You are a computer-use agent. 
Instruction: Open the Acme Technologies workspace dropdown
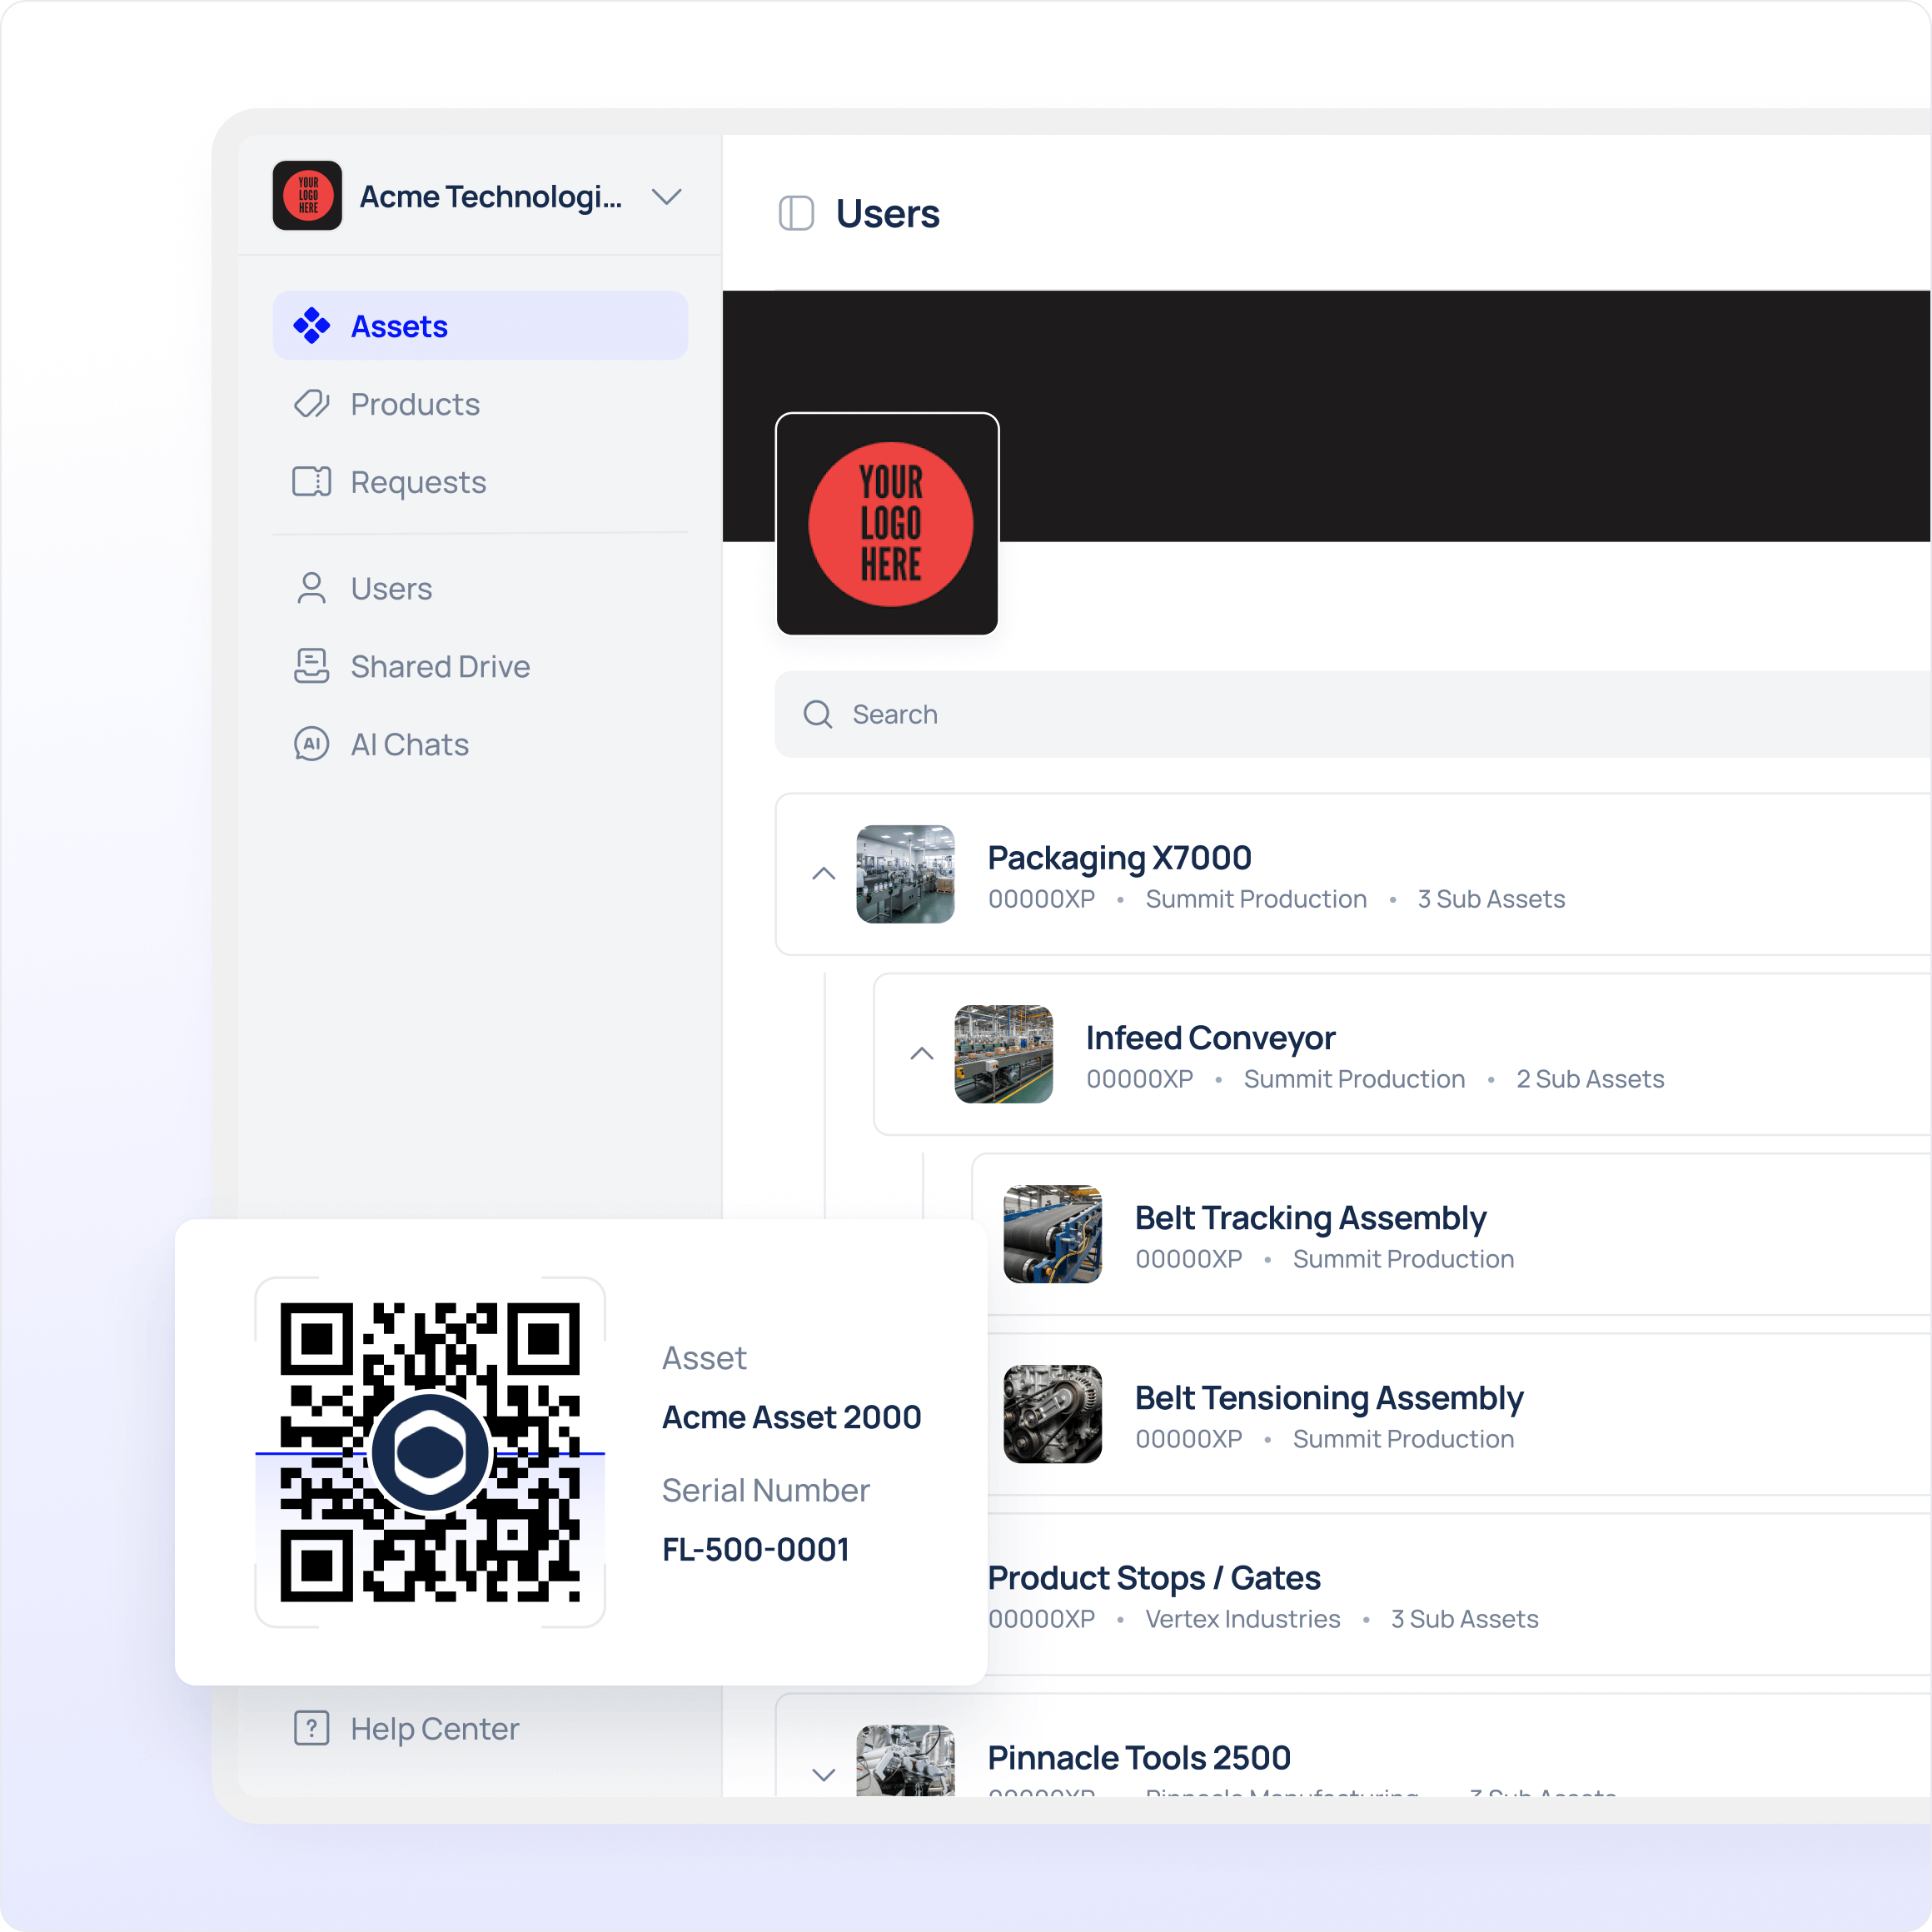pos(666,196)
